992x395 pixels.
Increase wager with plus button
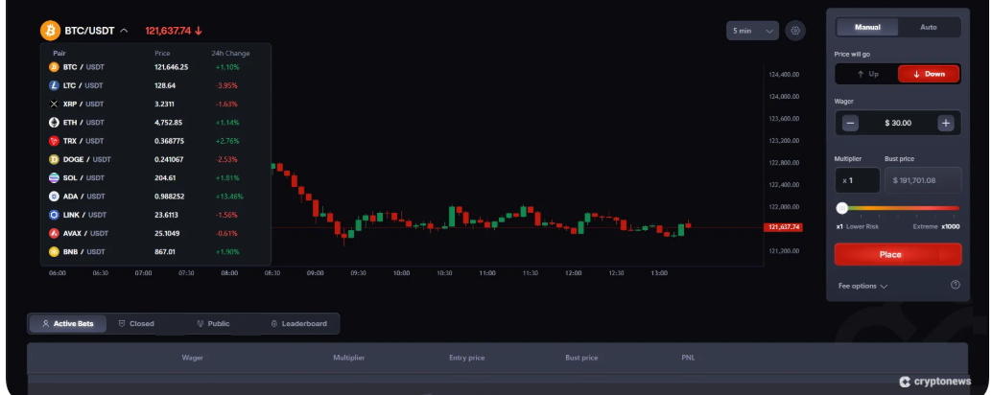click(946, 124)
